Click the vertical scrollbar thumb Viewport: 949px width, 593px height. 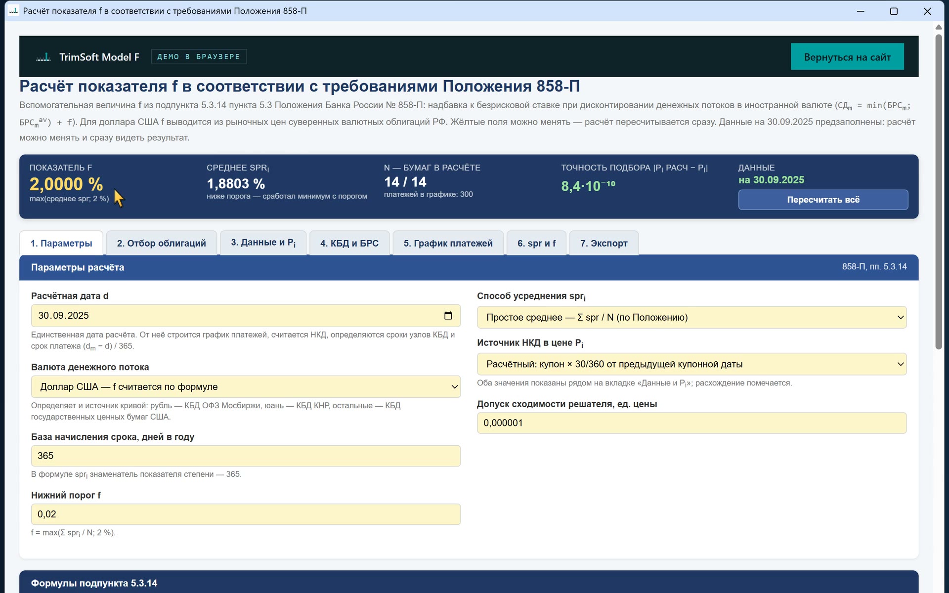click(x=939, y=192)
